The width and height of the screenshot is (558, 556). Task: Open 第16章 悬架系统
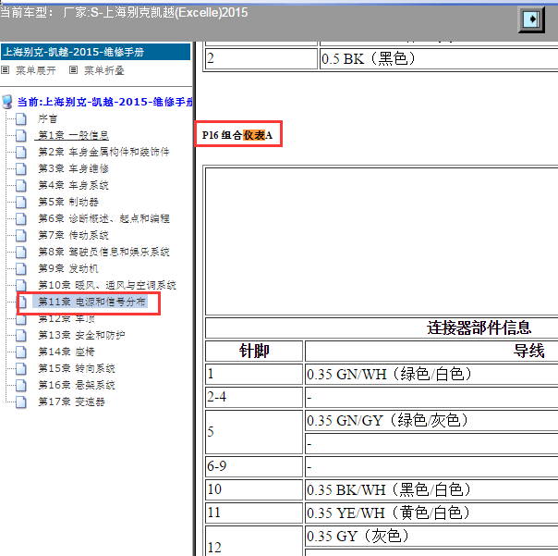pos(77,385)
